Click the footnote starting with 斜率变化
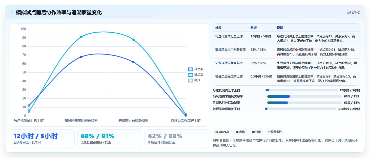Viewport: 370px width, 158px height. (285, 143)
